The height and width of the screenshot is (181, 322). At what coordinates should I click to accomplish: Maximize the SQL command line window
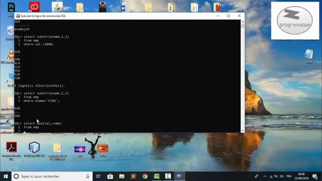(228, 16)
